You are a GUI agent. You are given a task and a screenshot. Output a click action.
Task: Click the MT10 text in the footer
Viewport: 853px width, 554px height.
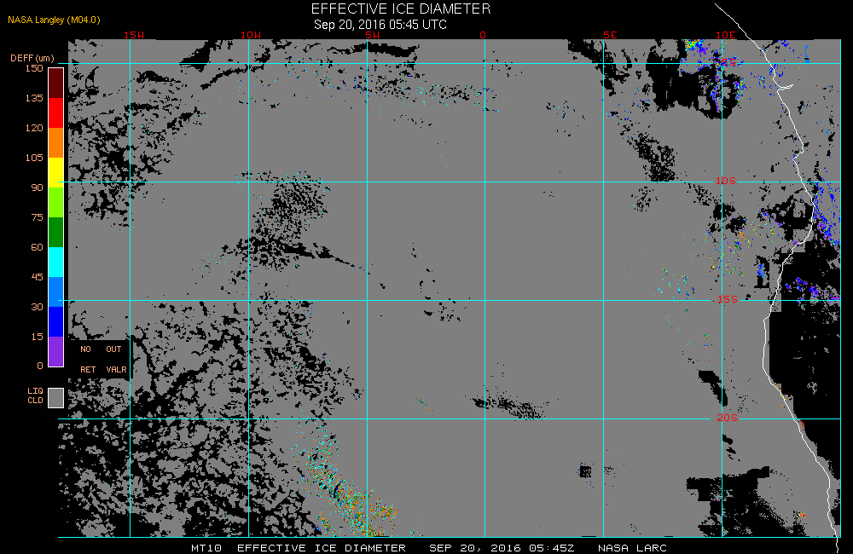(x=206, y=548)
